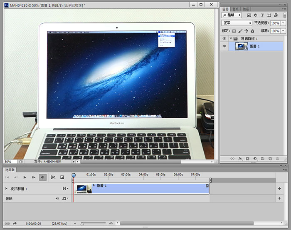
Task: Add media to the video track (+)
Action: 279,188
